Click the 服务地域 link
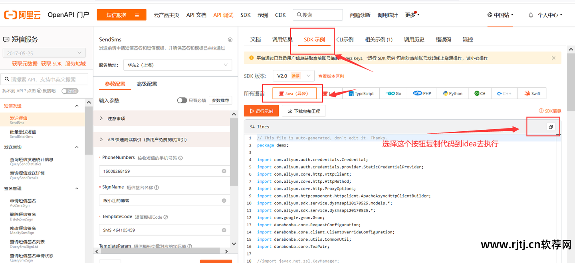The width and height of the screenshot is (575, 263). (75, 64)
